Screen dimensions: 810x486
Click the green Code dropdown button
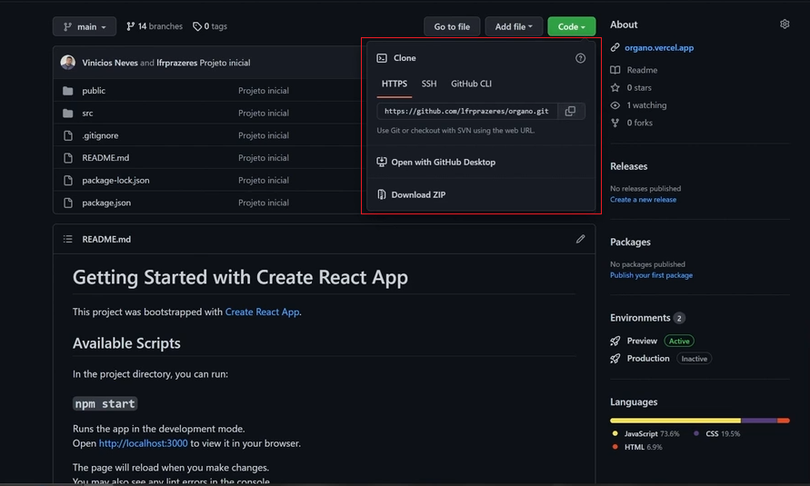[x=571, y=26]
